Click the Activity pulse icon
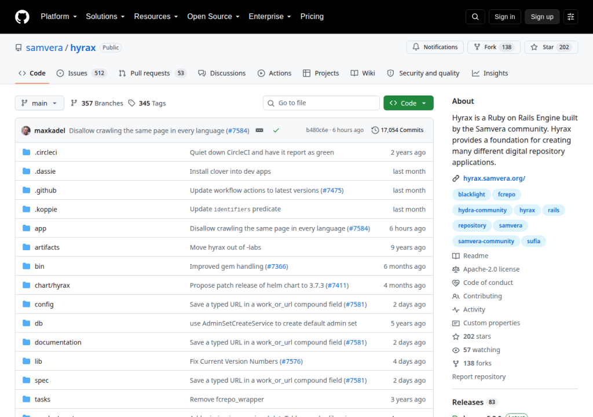 click(x=456, y=309)
